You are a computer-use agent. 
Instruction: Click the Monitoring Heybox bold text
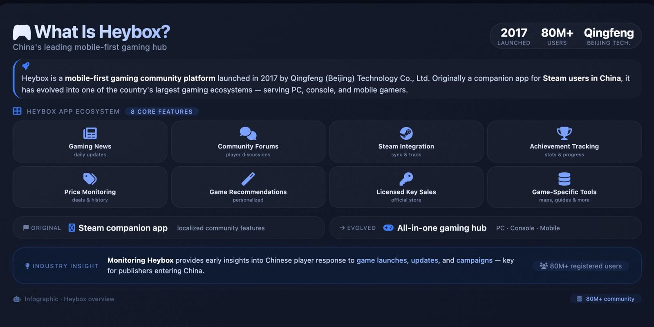pos(141,260)
